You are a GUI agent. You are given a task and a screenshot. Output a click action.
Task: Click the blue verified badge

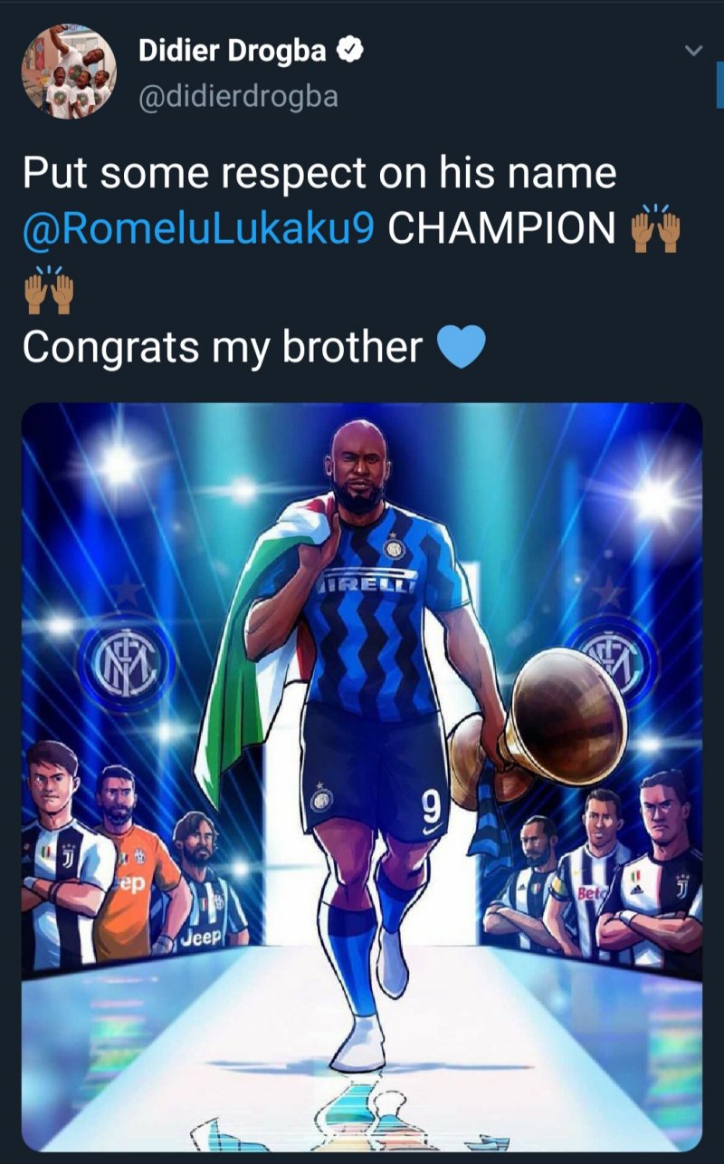pos(351,52)
